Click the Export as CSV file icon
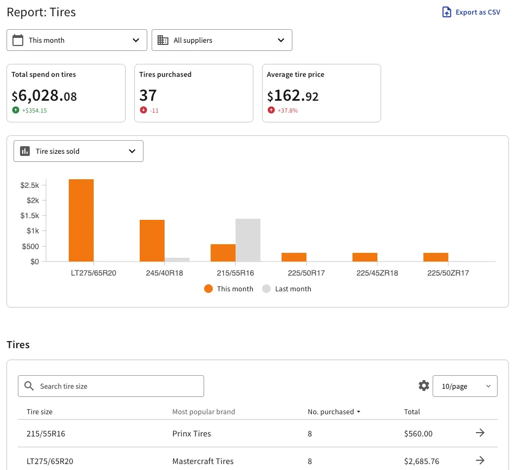Image resolution: width=516 pixels, height=470 pixels. [x=447, y=12]
